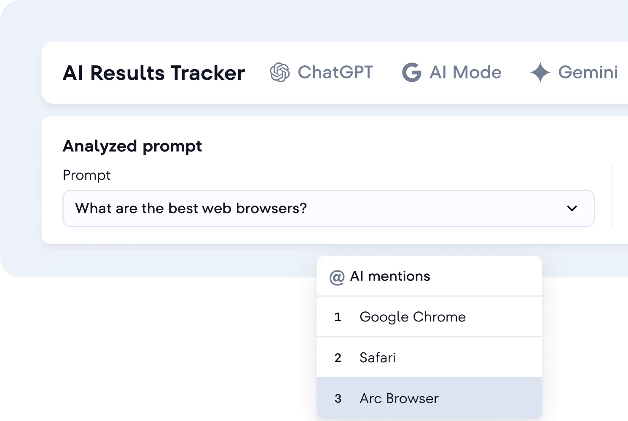The height and width of the screenshot is (421, 628).
Task: Click the Prompt field label
Action: coord(86,175)
